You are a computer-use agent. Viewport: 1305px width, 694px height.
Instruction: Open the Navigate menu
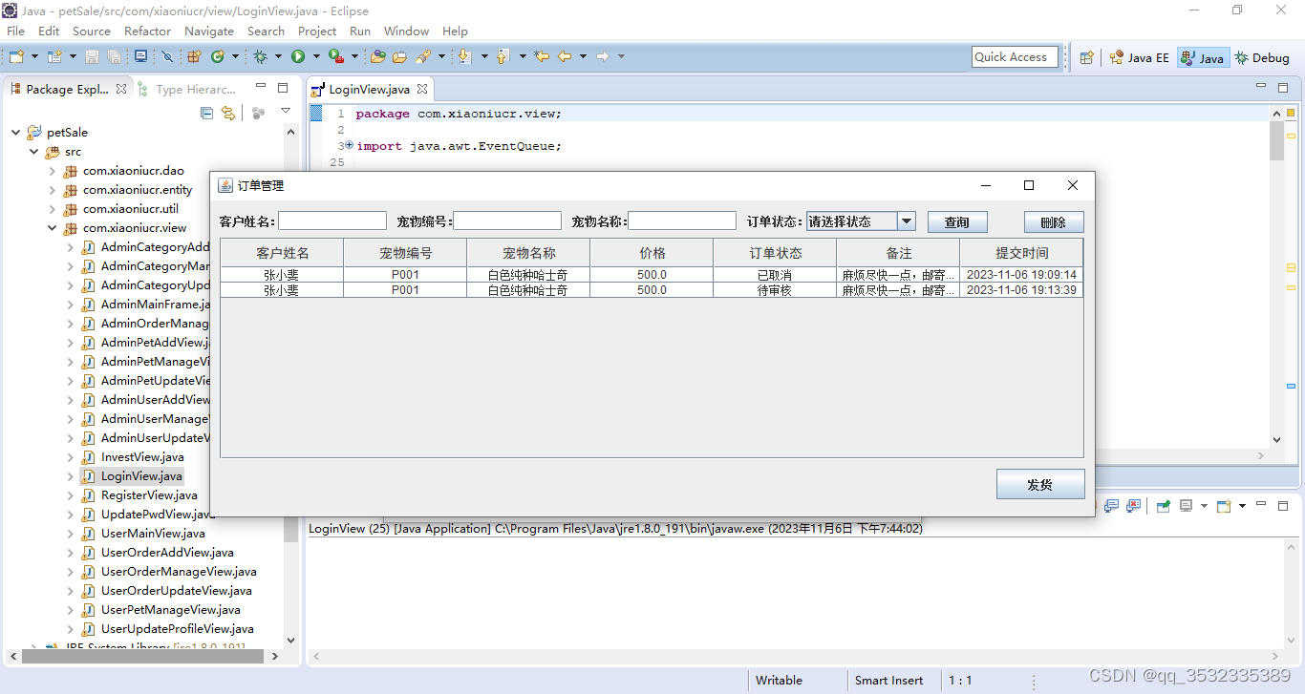point(208,31)
